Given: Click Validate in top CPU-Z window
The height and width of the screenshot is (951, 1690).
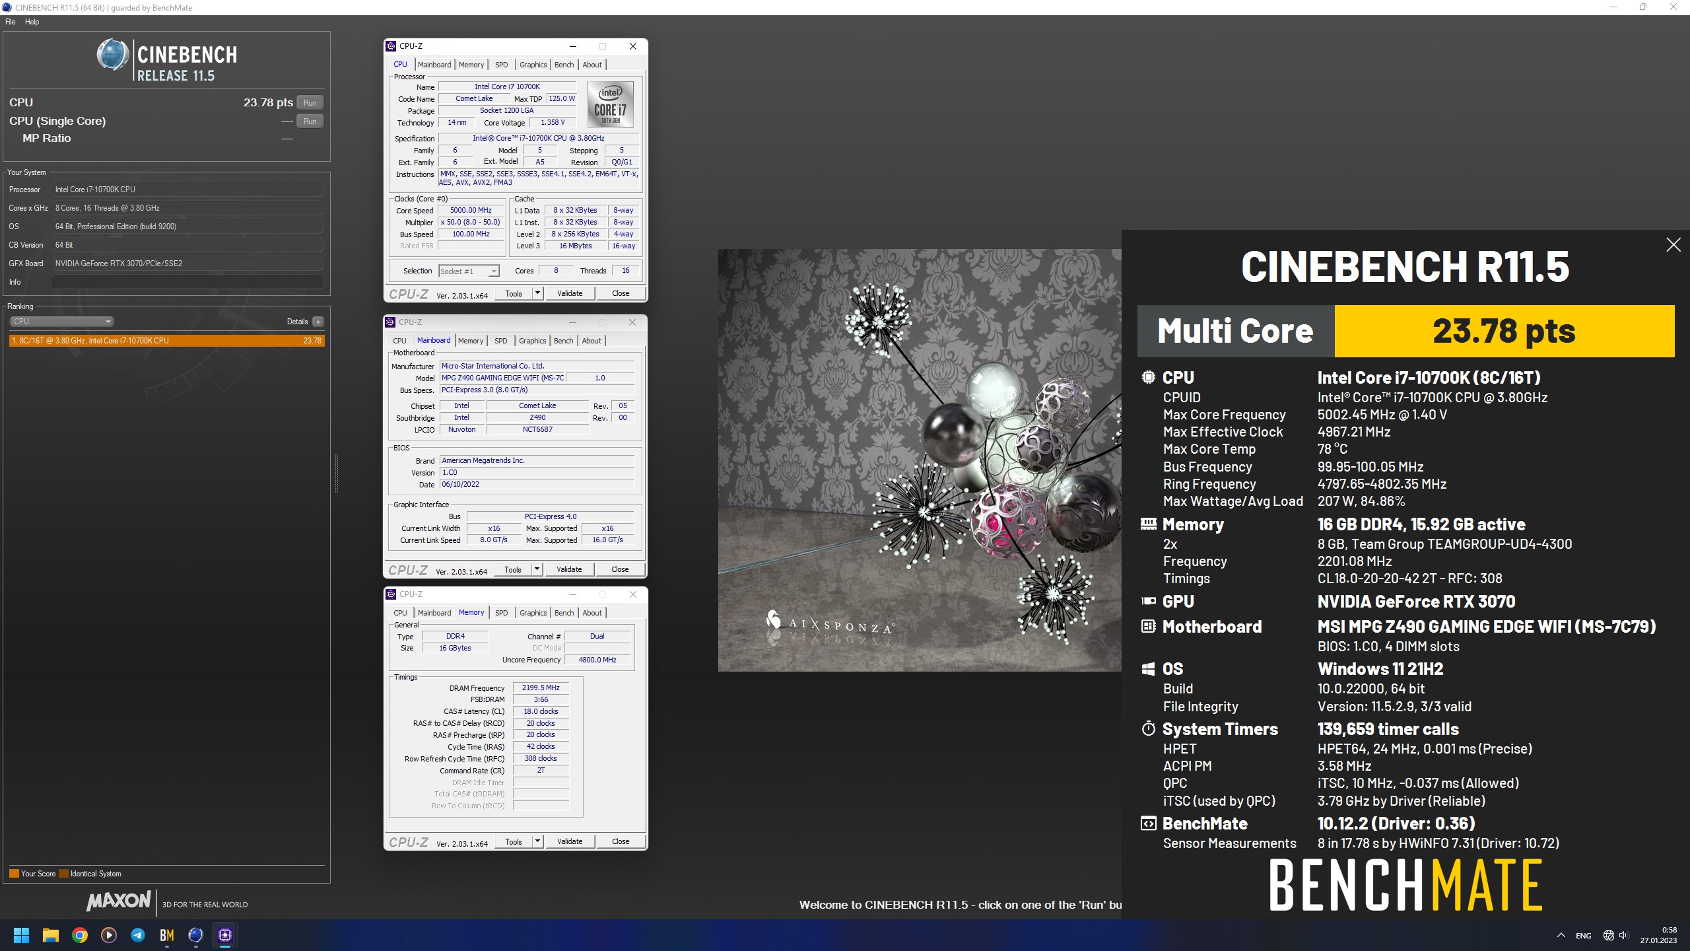Looking at the screenshot, I should [570, 293].
